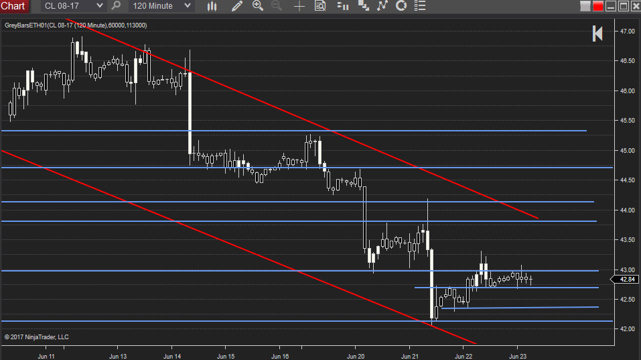The width and height of the screenshot is (641, 360).
Task: Open the data series icon
Action: coord(364,6)
